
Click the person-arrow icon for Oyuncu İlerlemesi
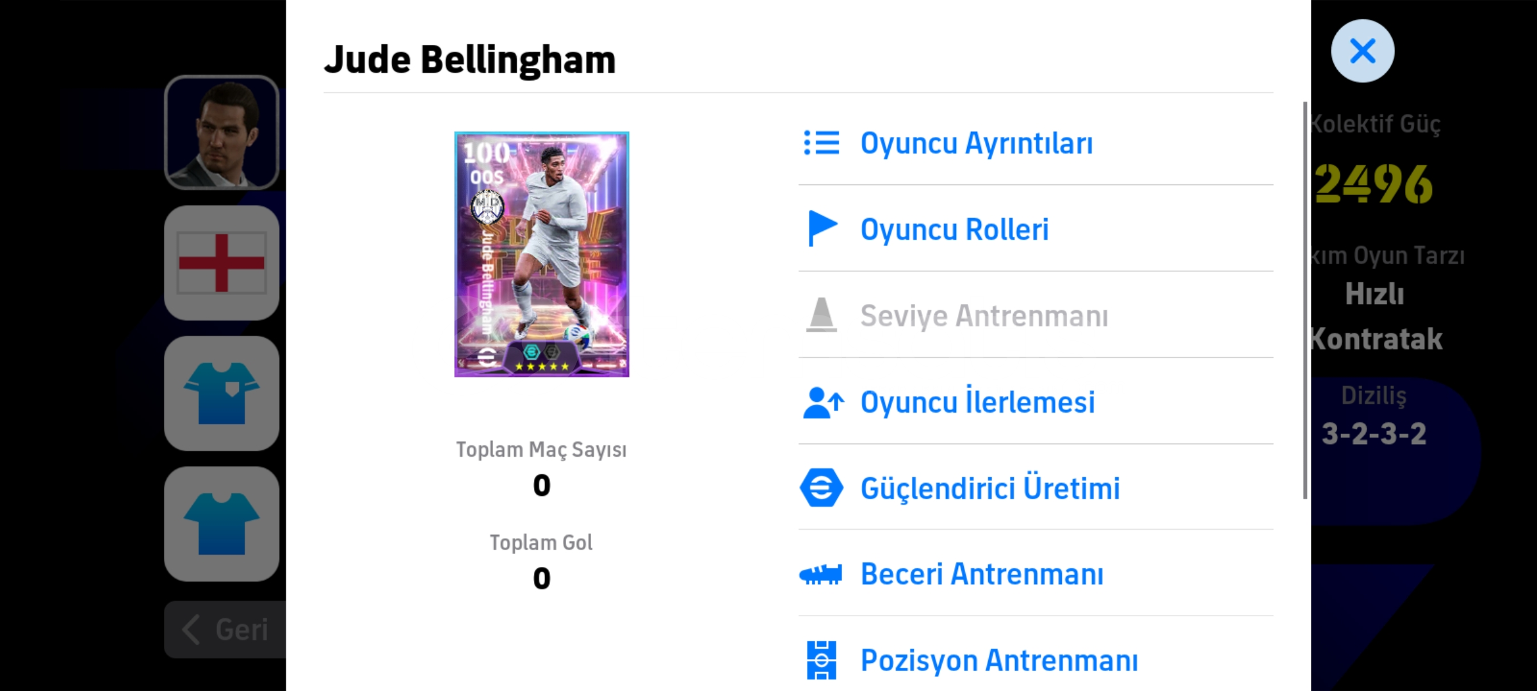point(823,402)
